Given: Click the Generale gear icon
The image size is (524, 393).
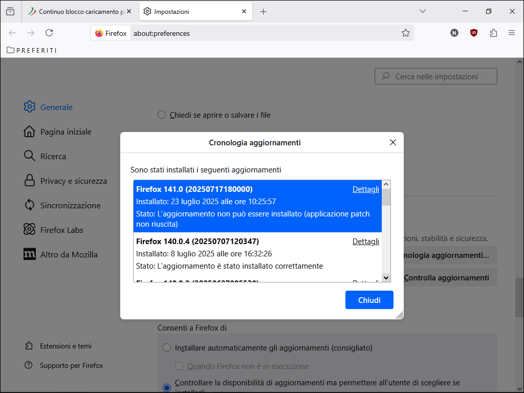Looking at the screenshot, I should (x=29, y=106).
